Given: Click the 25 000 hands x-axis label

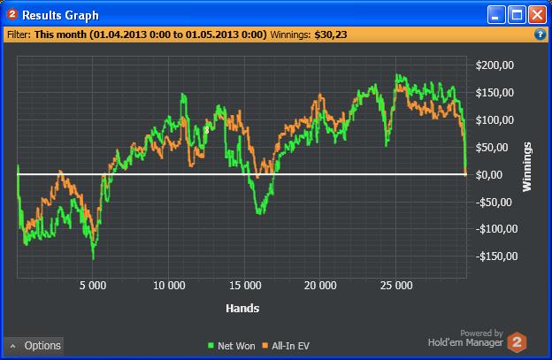Looking at the screenshot, I should 396,286.
